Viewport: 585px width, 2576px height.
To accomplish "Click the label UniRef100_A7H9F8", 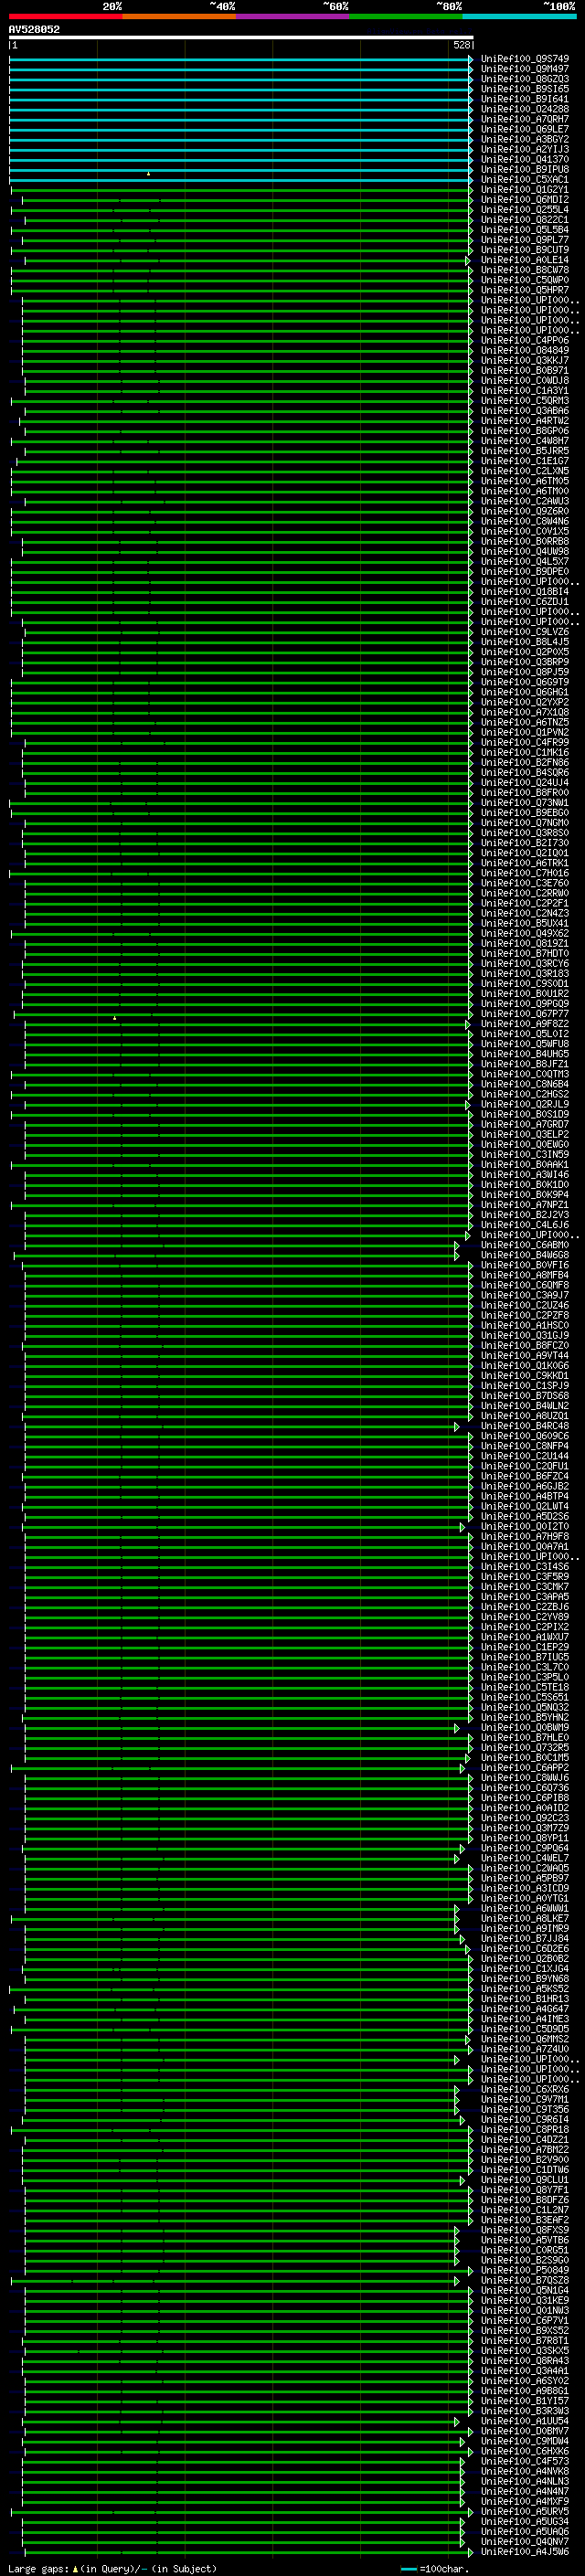I will pyautogui.click(x=525, y=1537).
